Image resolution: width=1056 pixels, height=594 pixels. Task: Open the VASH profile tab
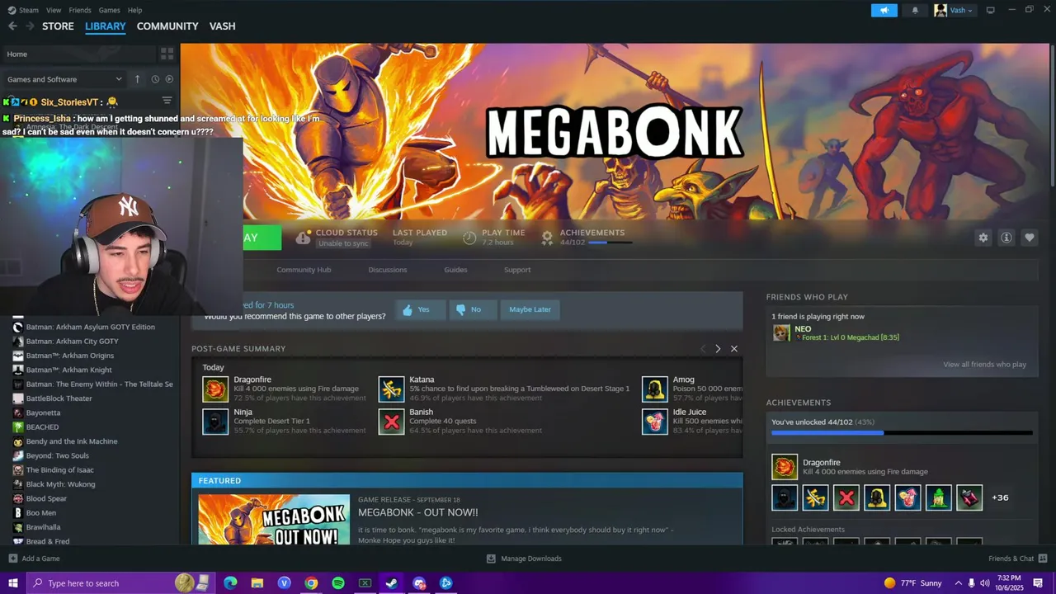223,26
